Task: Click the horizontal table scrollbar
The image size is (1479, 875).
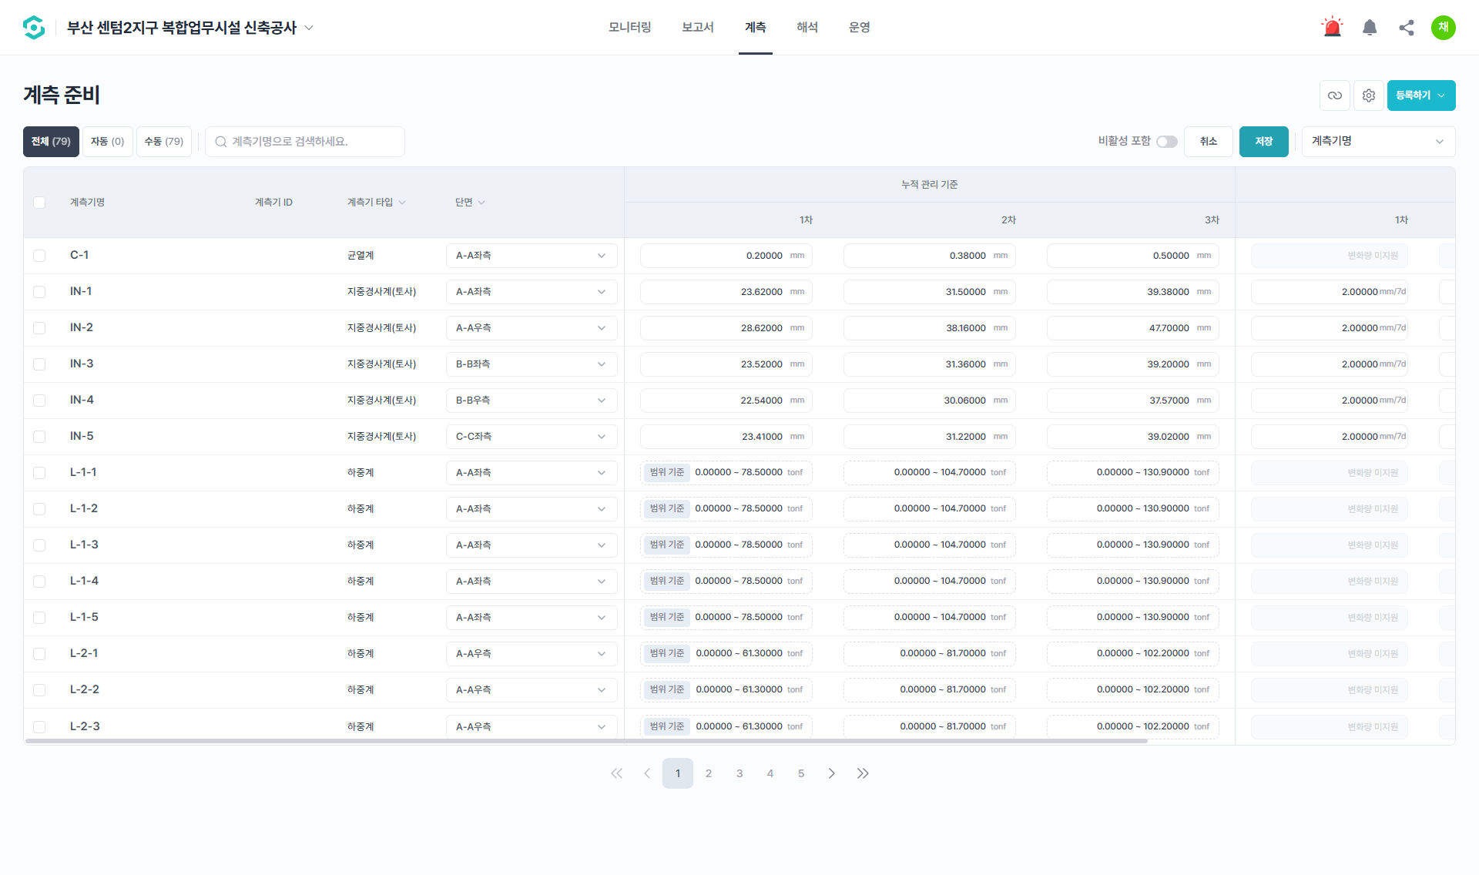Action: [586, 741]
